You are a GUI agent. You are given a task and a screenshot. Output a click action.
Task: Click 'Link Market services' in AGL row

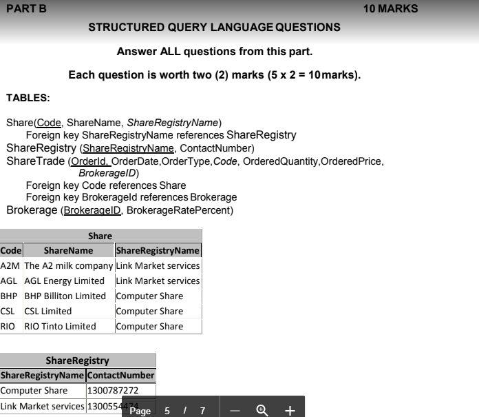pos(158,281)
